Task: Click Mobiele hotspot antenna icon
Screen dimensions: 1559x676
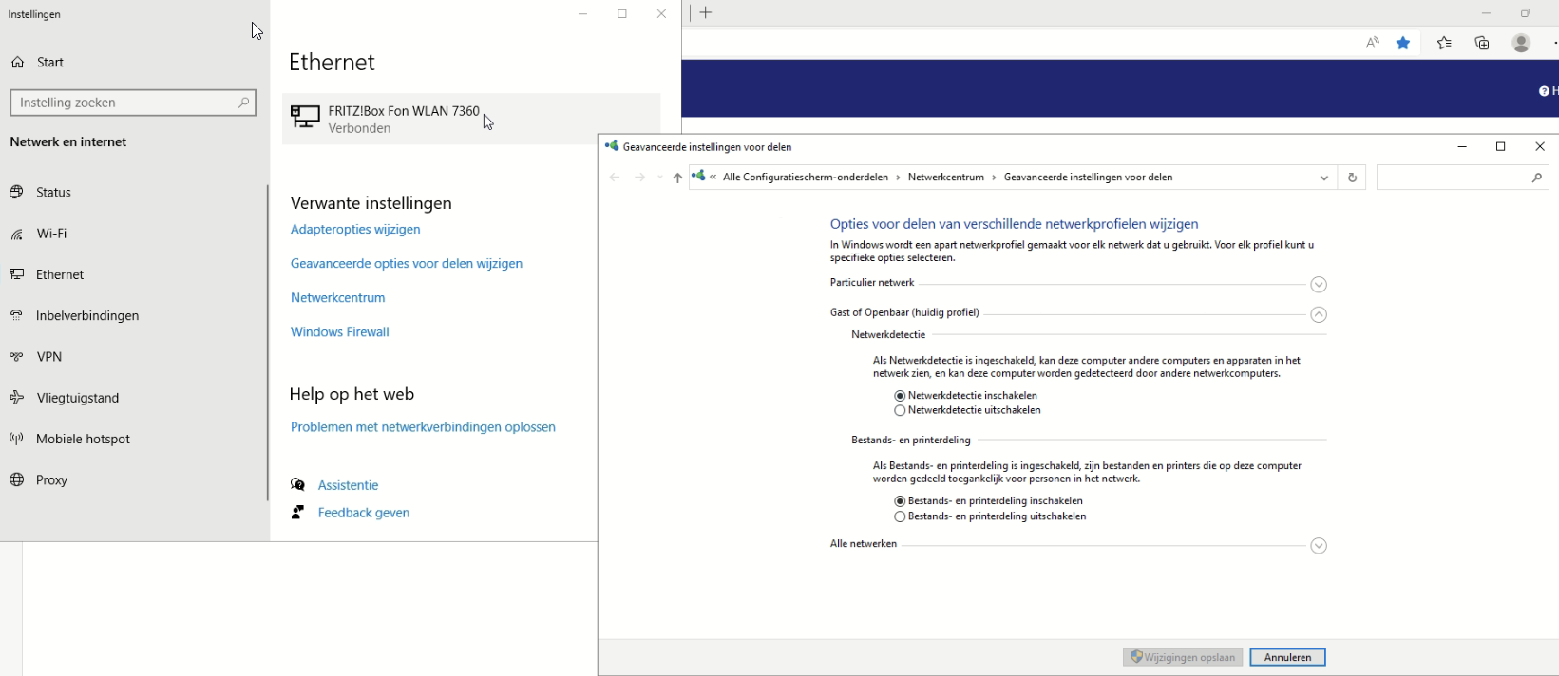Action: tap(16, 439)
